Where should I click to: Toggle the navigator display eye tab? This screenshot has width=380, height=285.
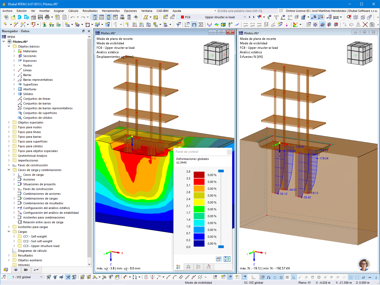click(16, 270)
